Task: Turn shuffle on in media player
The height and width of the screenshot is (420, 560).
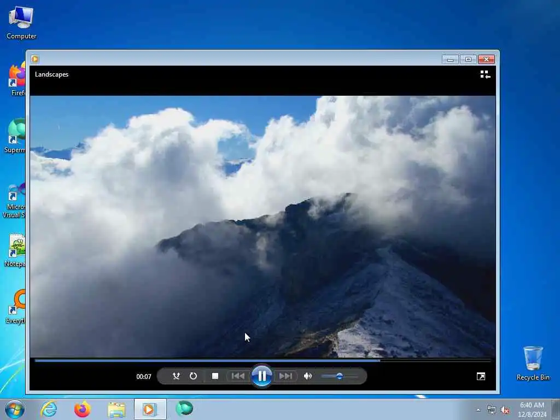Action: pyautogui.click(x=176, y=376)
